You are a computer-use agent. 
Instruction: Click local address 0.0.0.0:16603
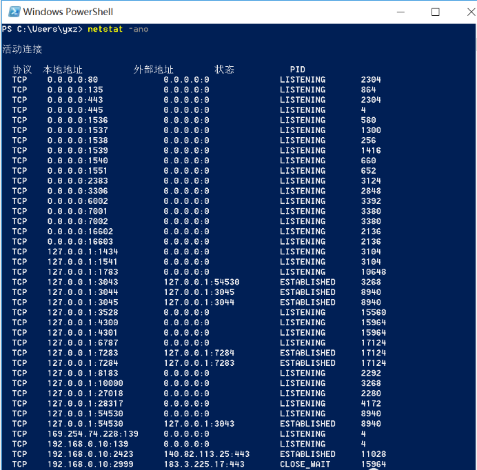pyautogui.click(x=81, y=241)
